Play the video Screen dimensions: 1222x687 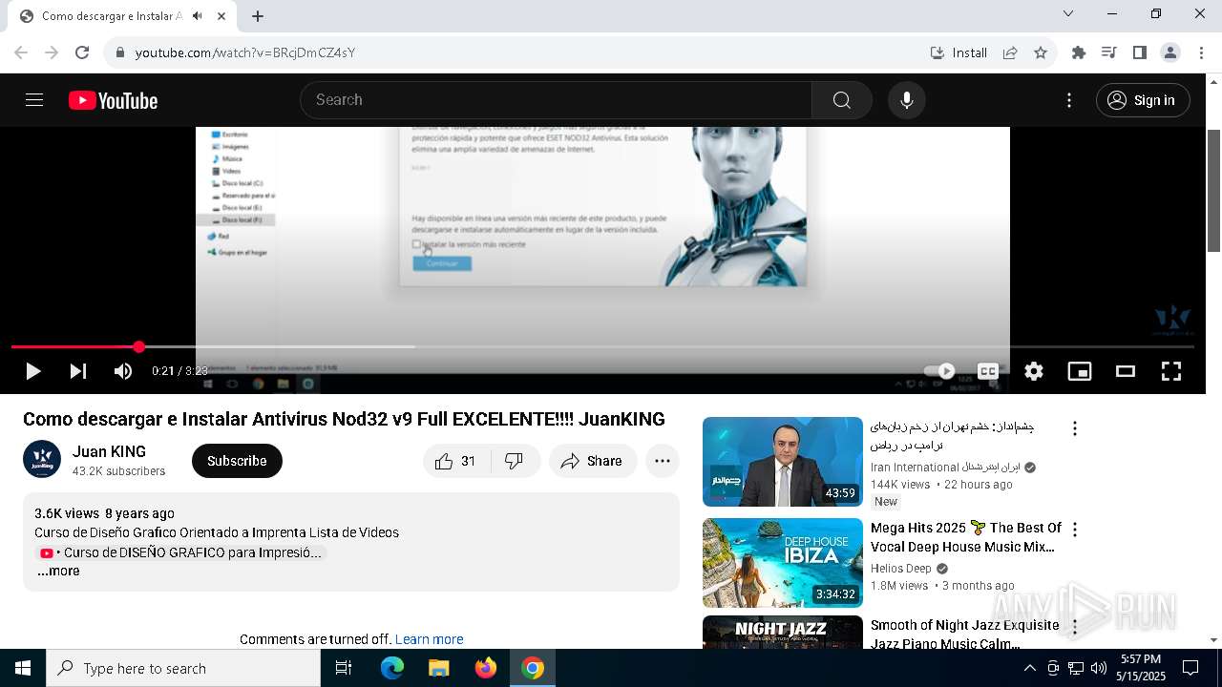pyautogui.click(x=32, y=371)
